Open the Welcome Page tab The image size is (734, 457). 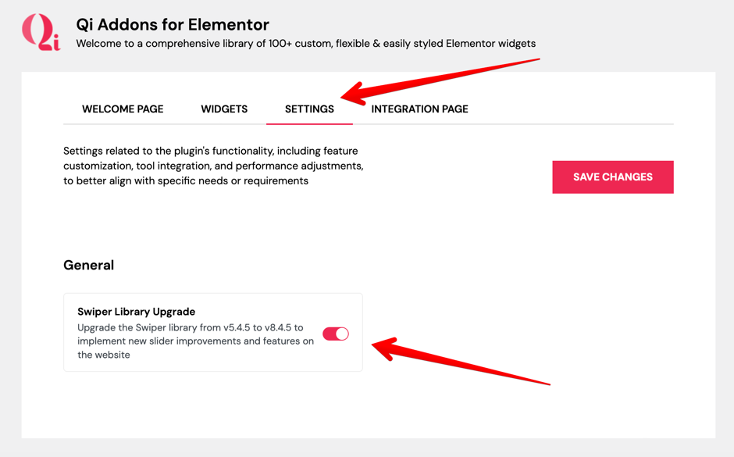click(123, 109)
